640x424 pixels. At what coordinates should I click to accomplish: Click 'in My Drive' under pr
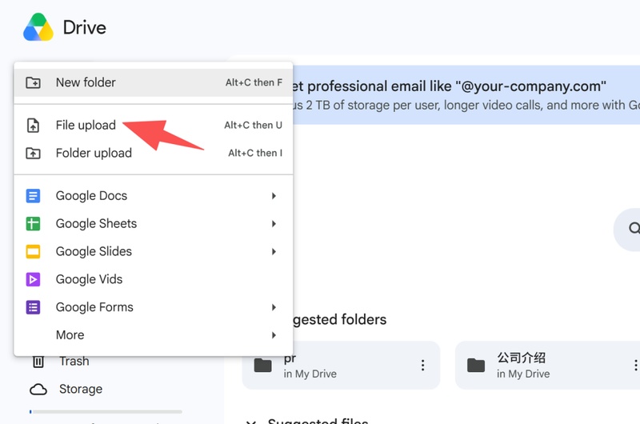coord(310,374)
